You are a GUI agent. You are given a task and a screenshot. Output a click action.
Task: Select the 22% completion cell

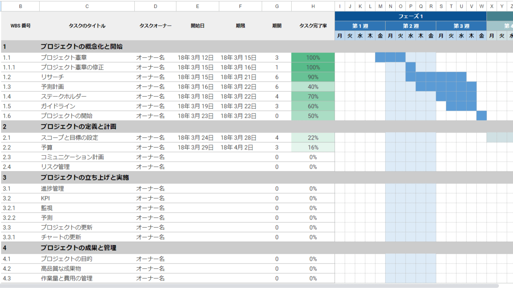(x=313, y=138)
